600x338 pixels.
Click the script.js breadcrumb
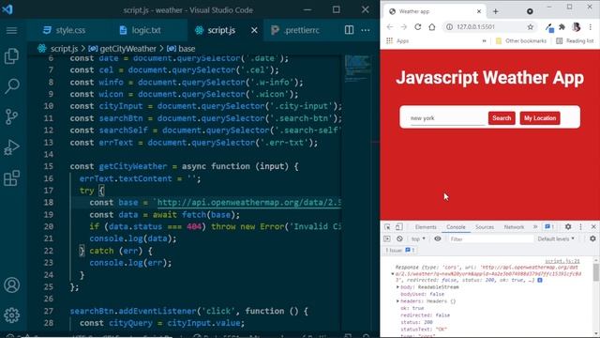pos(58,49)
